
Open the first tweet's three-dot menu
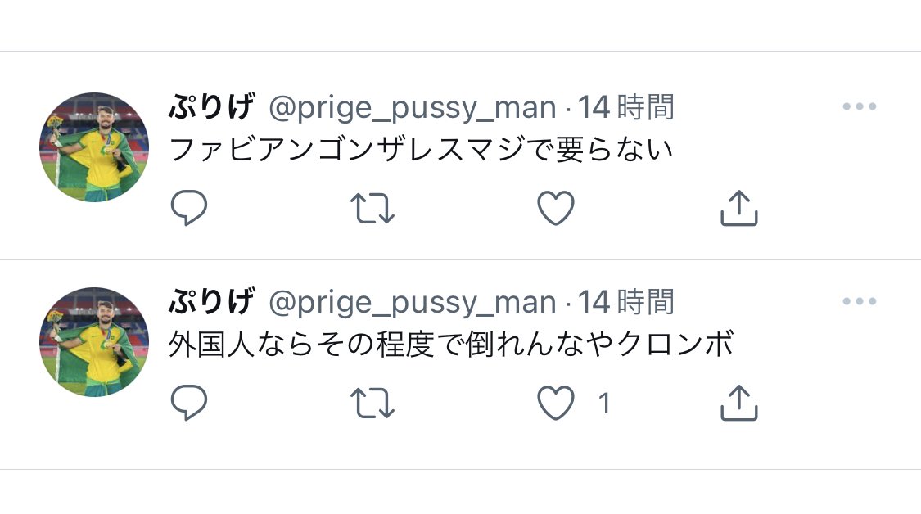pyautogui.click(x=860, y=106)
